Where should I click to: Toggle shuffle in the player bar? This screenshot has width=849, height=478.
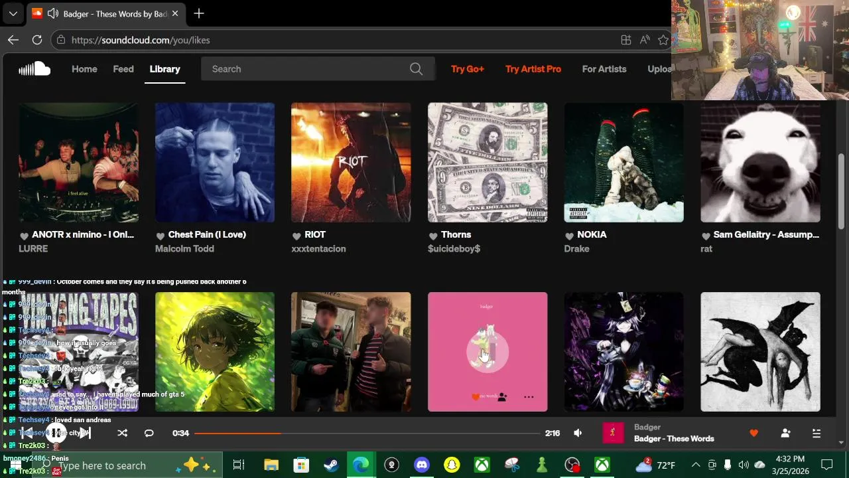[122, 433]
